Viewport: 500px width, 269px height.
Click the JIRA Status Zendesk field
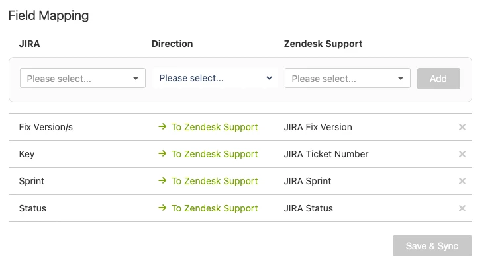point(308,208)
